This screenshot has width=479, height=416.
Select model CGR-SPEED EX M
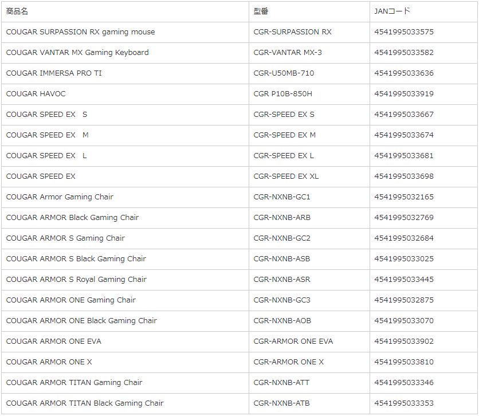tap(284, 135)
